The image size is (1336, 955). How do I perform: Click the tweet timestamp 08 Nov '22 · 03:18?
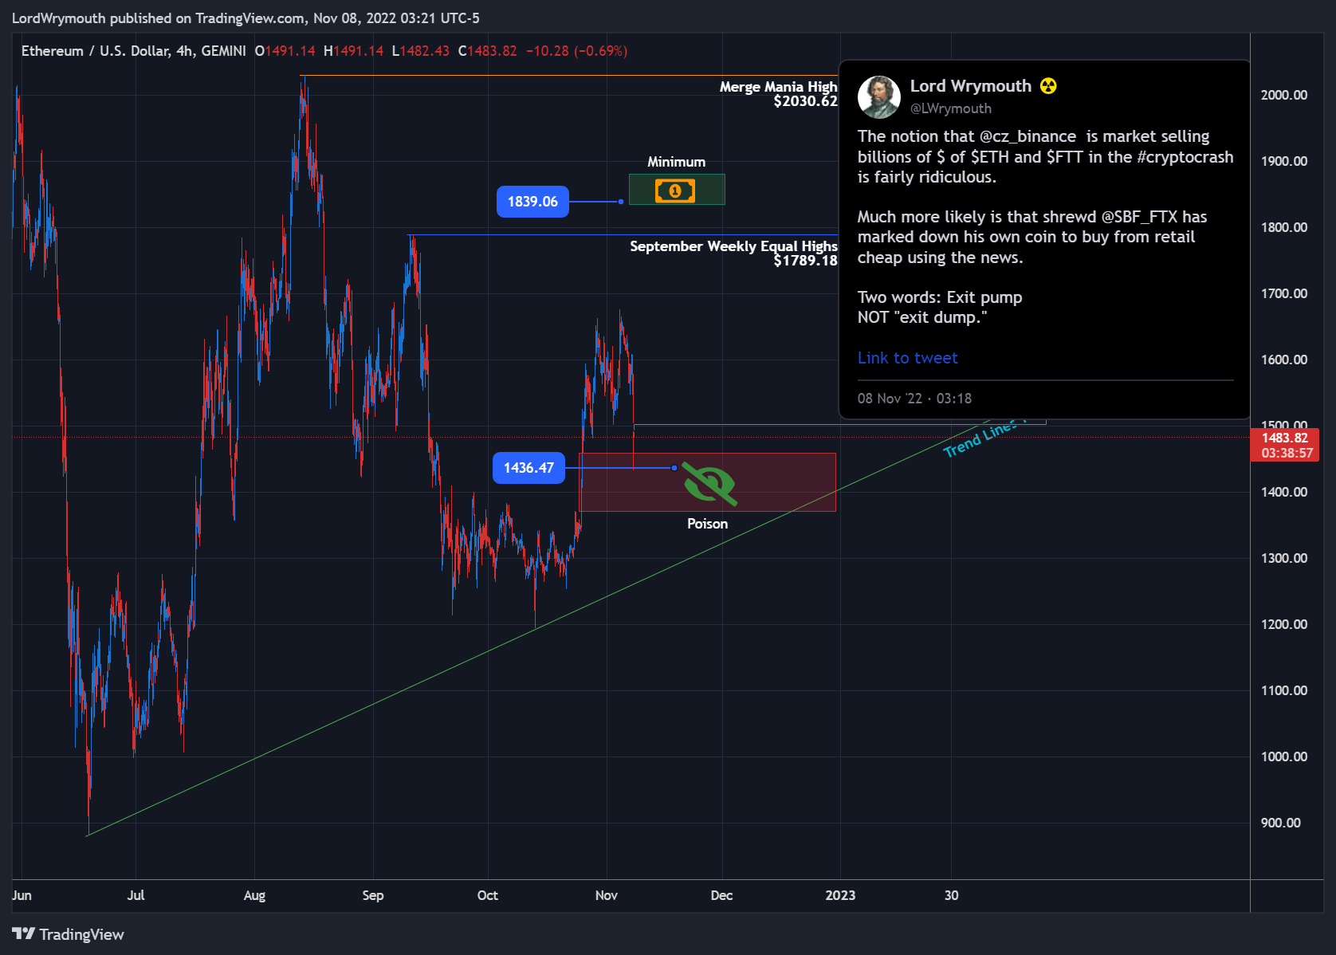click(914, 399)
